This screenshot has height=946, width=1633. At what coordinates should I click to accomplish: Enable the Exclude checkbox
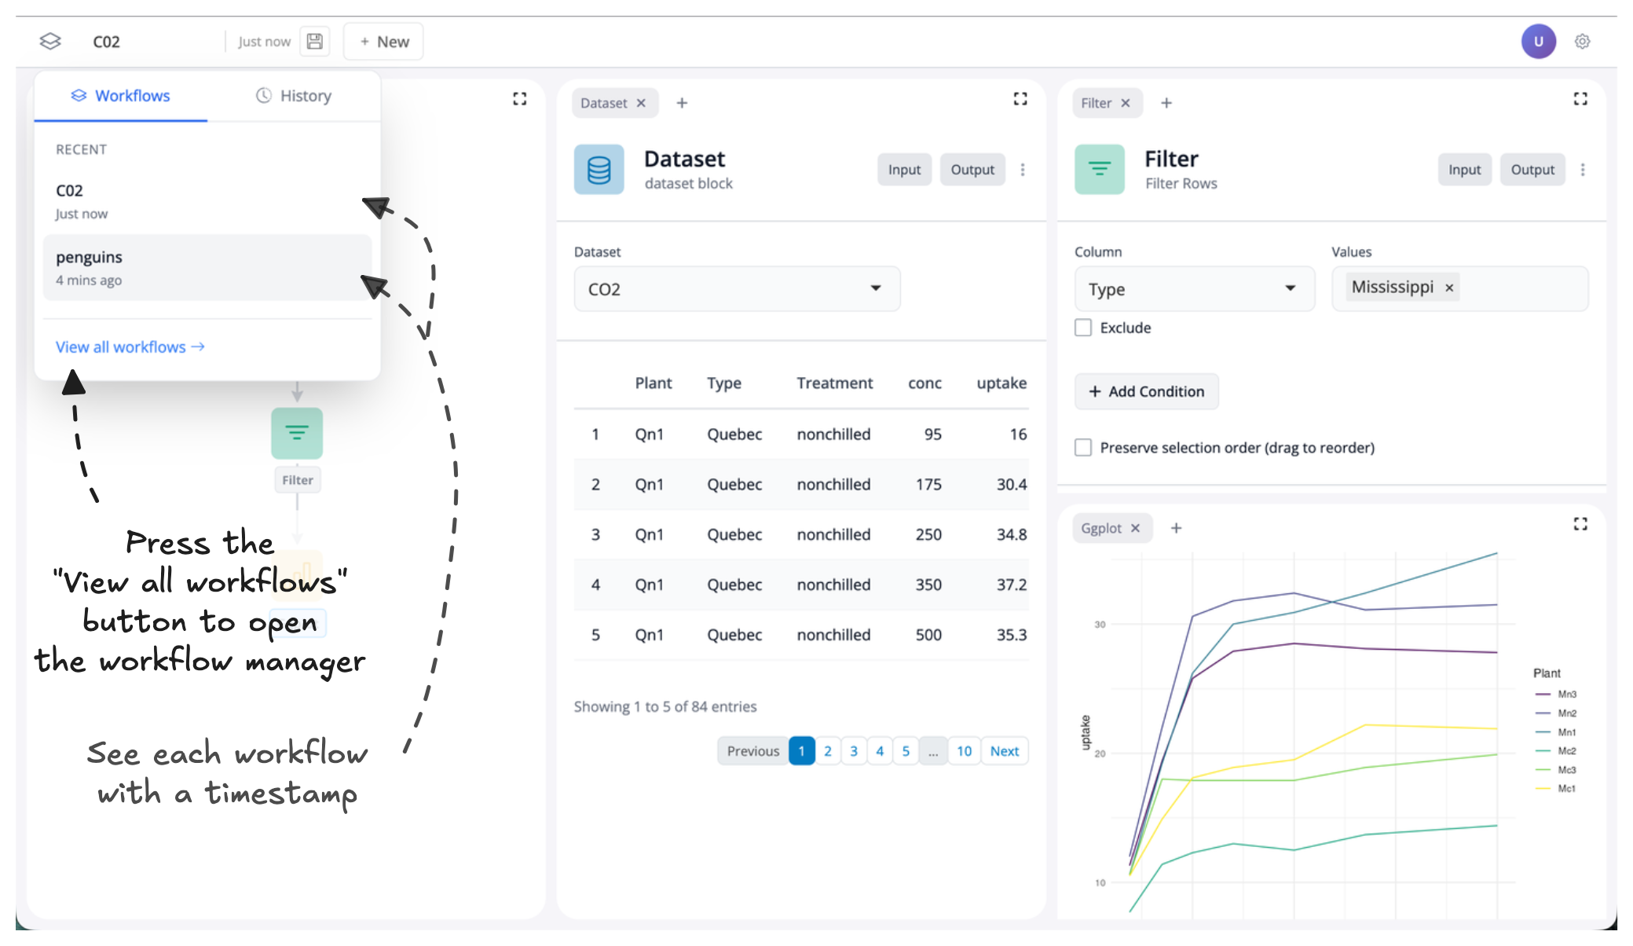tap(1083, 328)
